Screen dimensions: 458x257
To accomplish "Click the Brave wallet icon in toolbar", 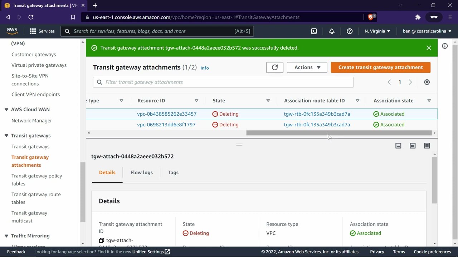I will (x=434, y=17).
